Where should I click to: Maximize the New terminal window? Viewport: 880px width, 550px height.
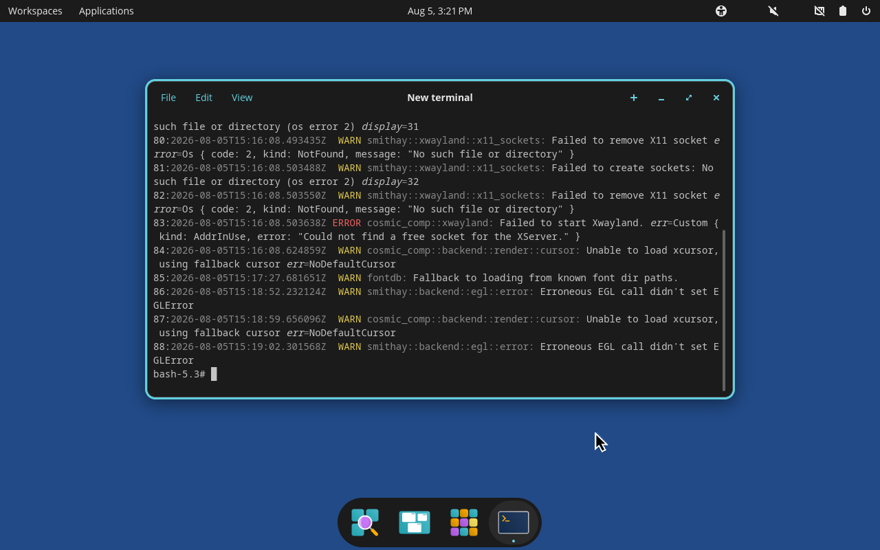click(x=689, y=98)
